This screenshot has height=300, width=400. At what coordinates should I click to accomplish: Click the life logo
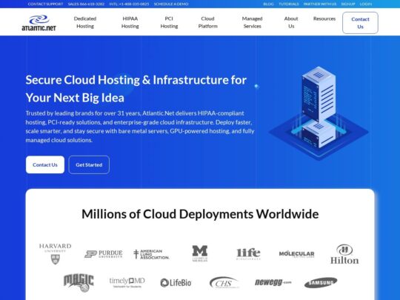(248, 254)
